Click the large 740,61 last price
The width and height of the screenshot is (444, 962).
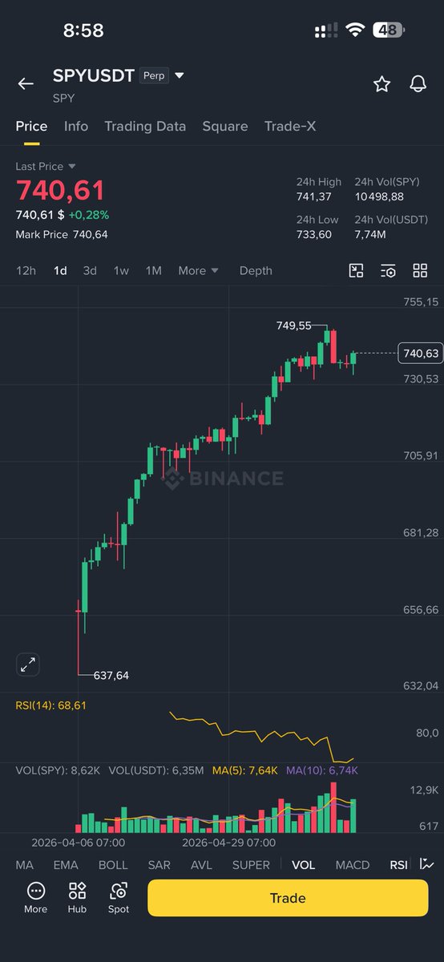click(x=60, y=191)
